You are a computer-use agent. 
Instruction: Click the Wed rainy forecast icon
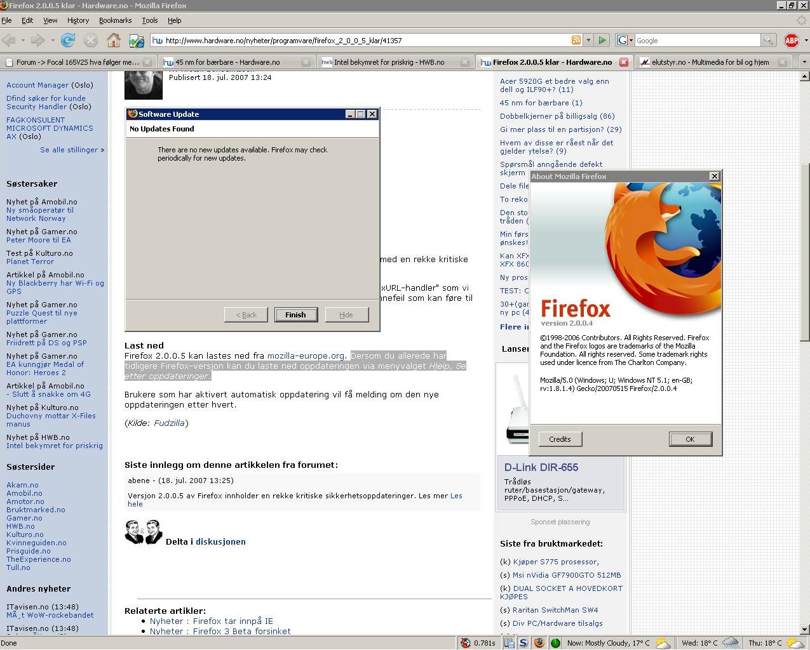point(731,643)
